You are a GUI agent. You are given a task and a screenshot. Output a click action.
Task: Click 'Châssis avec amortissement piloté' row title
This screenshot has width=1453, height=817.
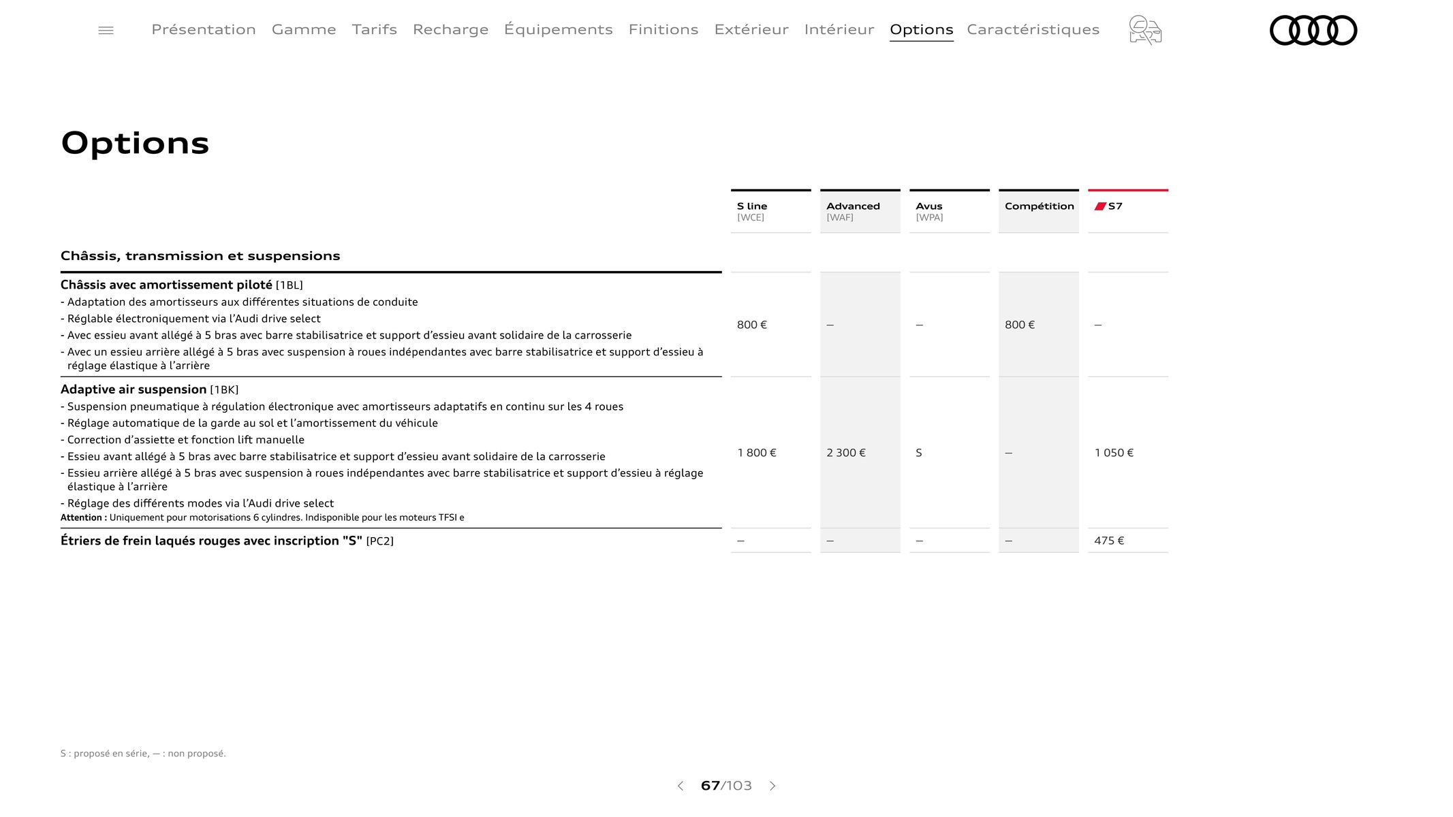(x=166, y=285)
